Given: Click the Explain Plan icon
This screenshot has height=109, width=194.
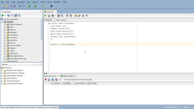Looking at the screenshot, I should point(52,15).
